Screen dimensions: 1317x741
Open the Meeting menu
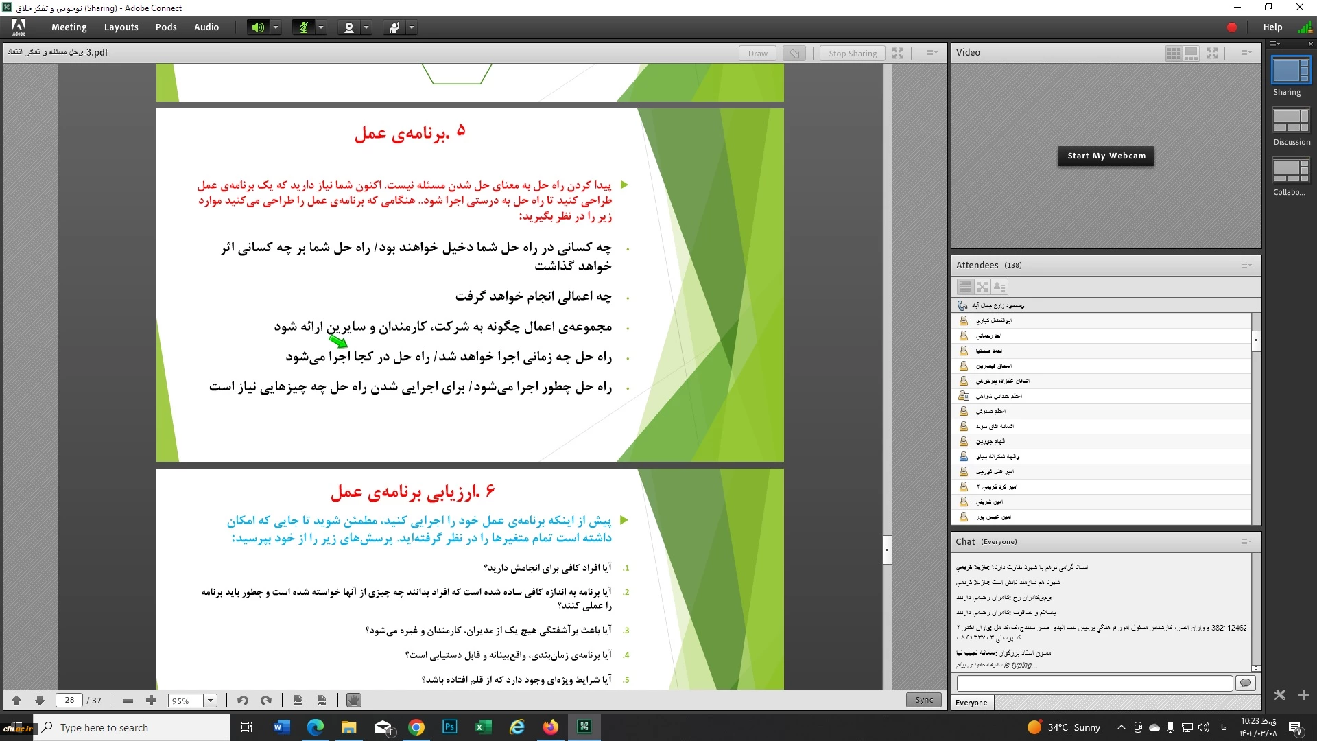click(x=69, y=27)
